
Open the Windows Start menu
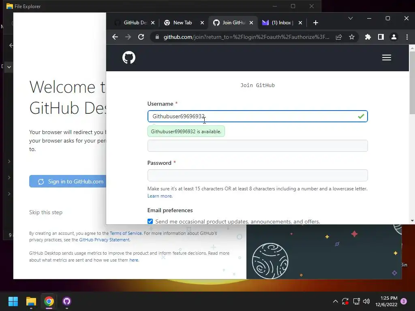13,301
